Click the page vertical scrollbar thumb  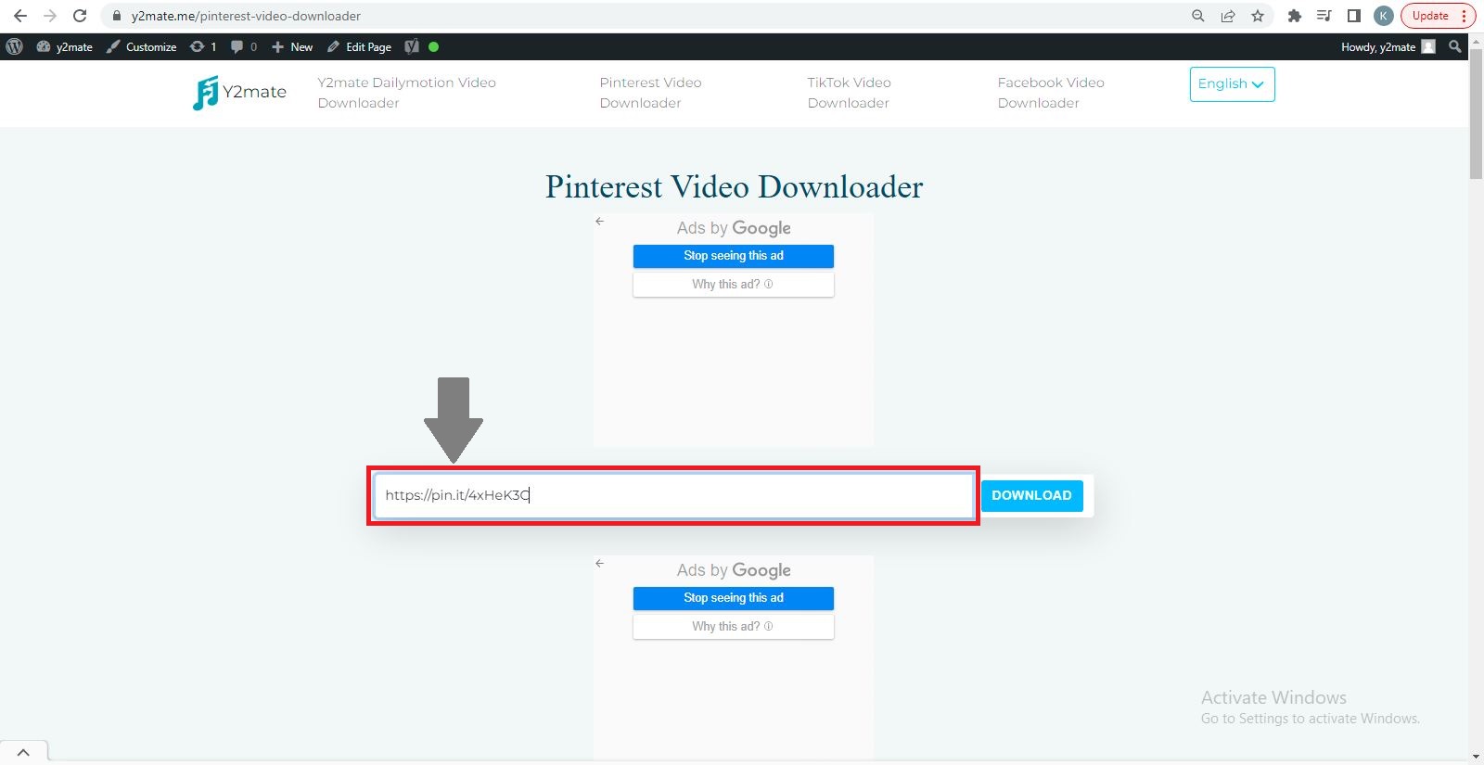click(1476, 114)
